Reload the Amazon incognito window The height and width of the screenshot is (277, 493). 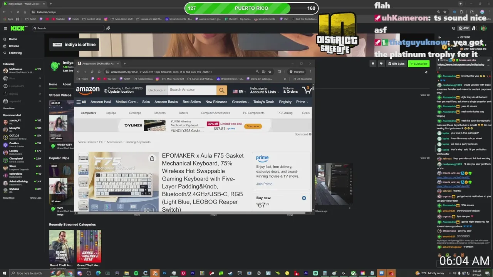point(92,72)
